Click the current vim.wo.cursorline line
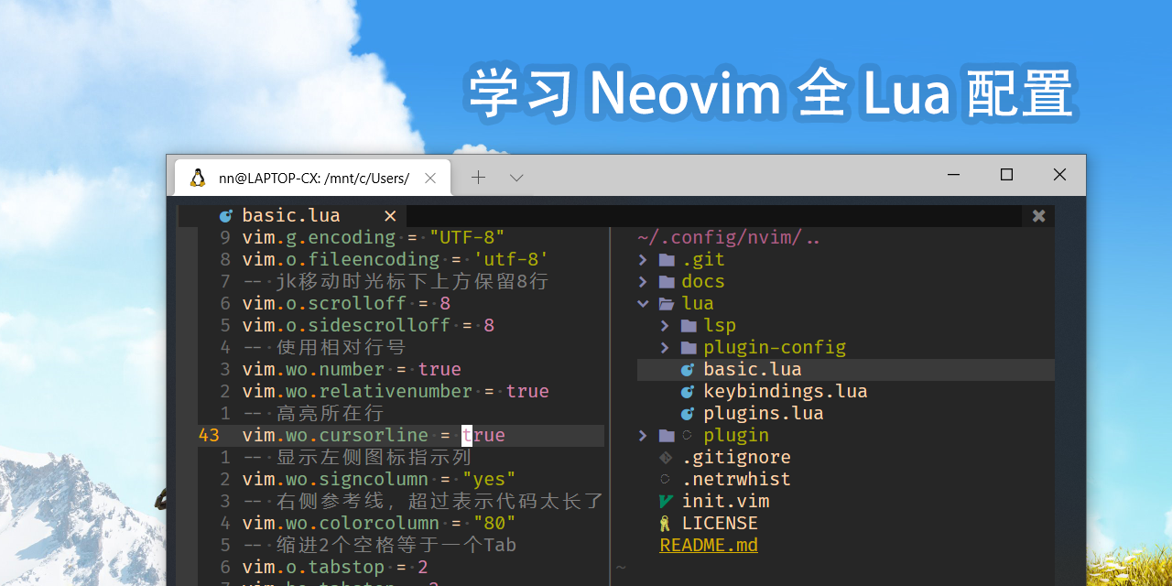This screenshot has width=1172, height=586. [374, 436]
